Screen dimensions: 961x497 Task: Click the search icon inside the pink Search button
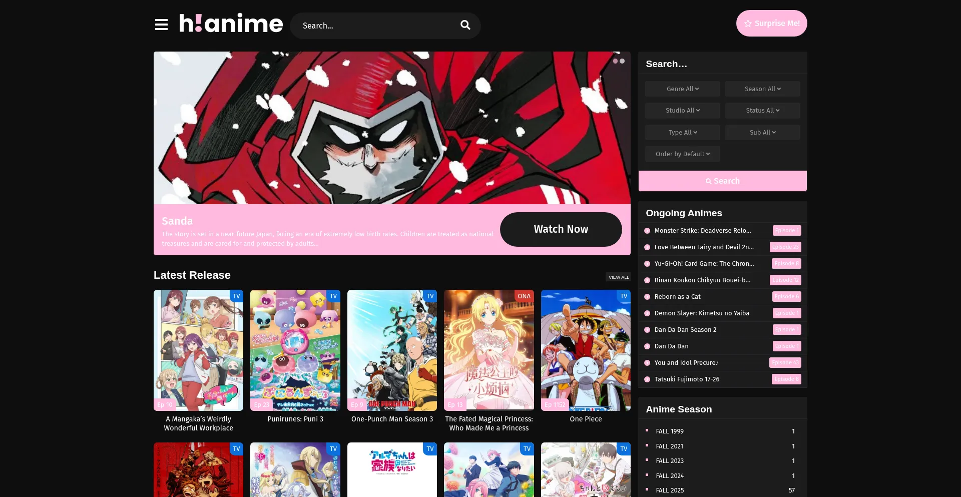[x=708, y=181]
